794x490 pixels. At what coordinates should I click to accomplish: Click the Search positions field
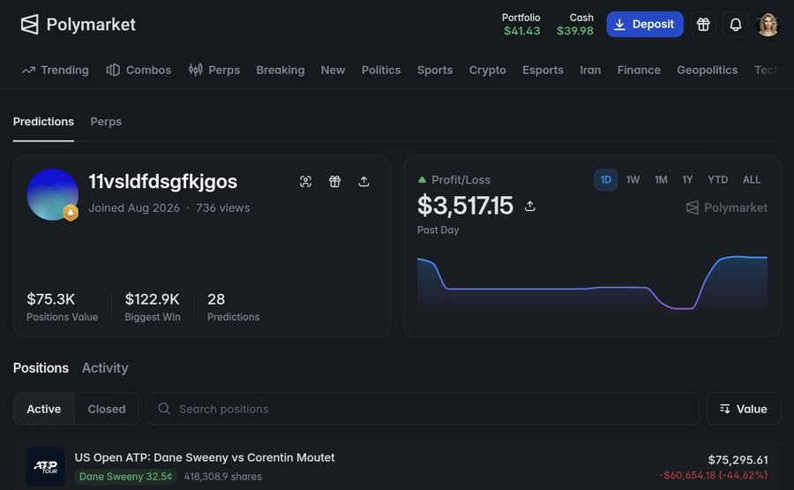coord(423,409)
